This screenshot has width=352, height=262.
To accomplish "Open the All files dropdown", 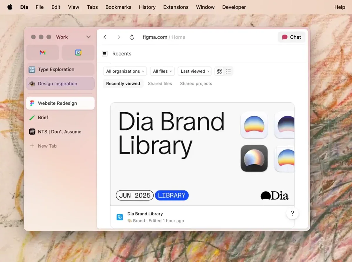I will [x=162, y=71].
